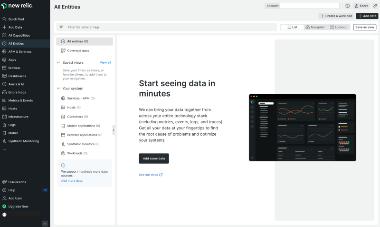380x227 pixels.
Task: Click Add User in the sidebar
Action: click(15, 198)
